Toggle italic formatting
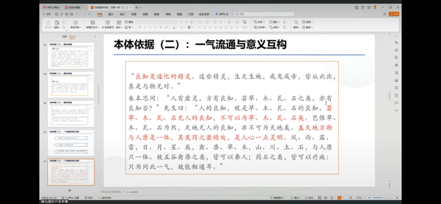The width and height of the screenshot is (441, 204). point(145,27)
